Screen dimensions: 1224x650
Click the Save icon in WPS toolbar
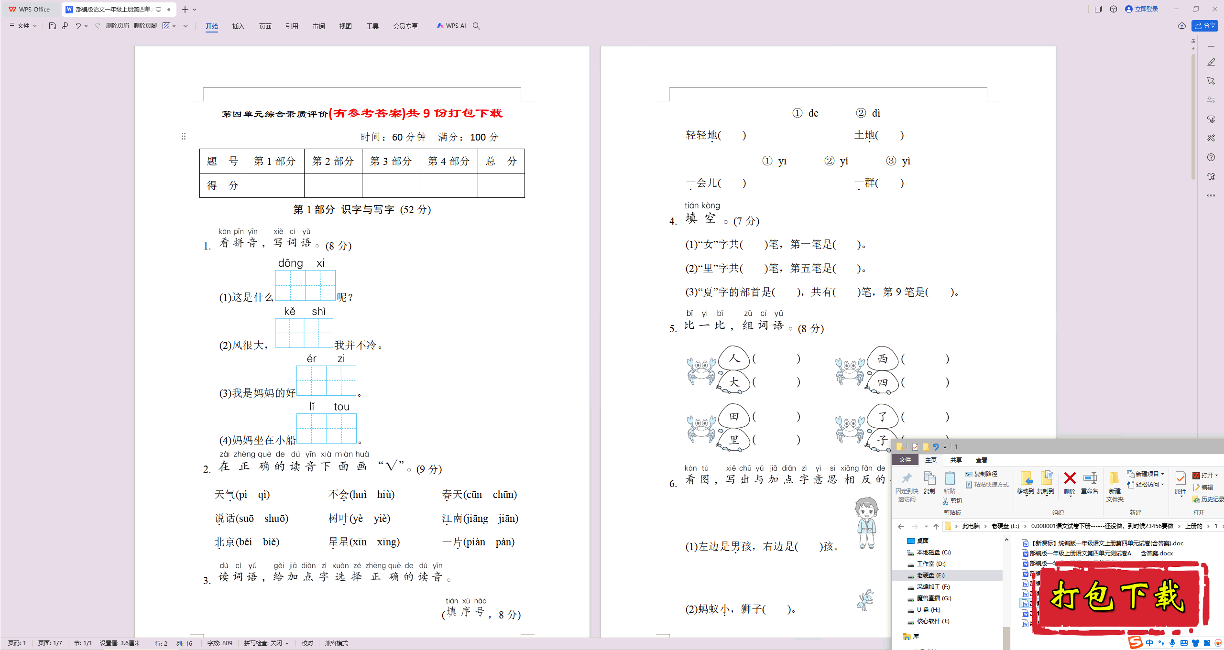click(x=53, y=26)
